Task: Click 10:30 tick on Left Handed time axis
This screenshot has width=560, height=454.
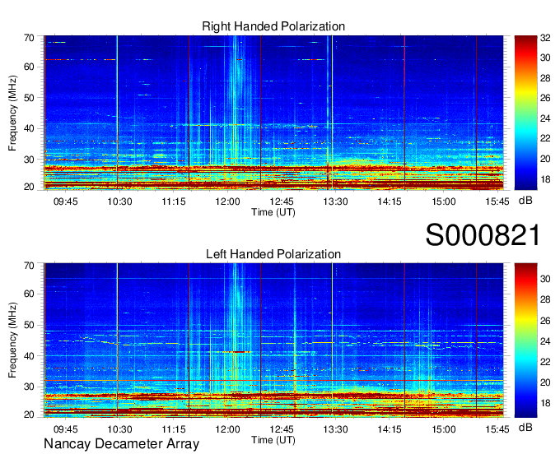Action: 119,429
